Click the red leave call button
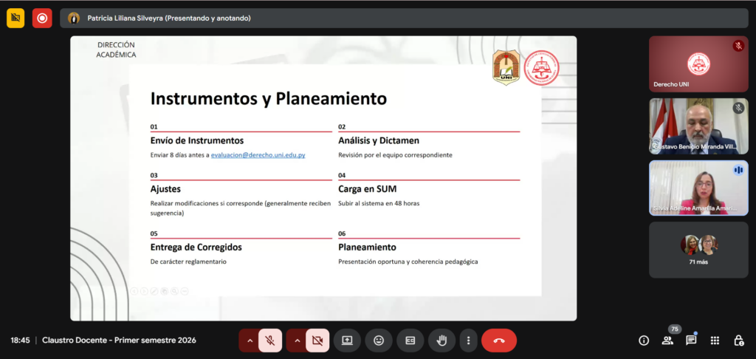Image resolution: width=756 pixels, height=359 pixels. [498, 341]
